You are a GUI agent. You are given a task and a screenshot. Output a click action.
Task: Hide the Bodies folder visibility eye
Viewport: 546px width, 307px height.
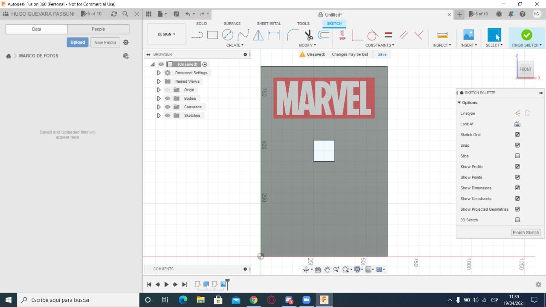(x=168, y=98)
